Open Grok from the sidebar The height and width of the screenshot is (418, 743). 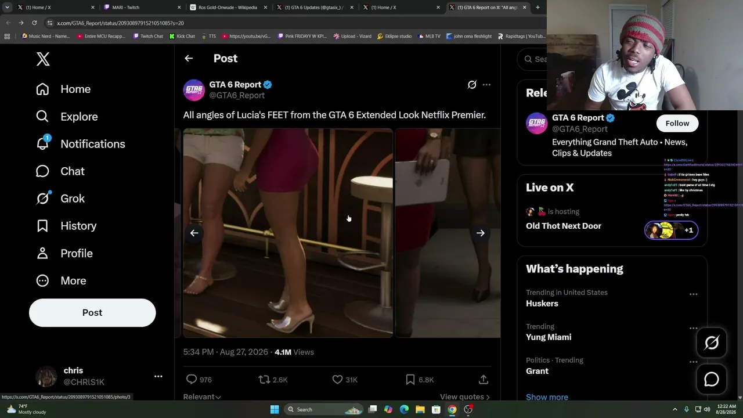coord(60,198)
